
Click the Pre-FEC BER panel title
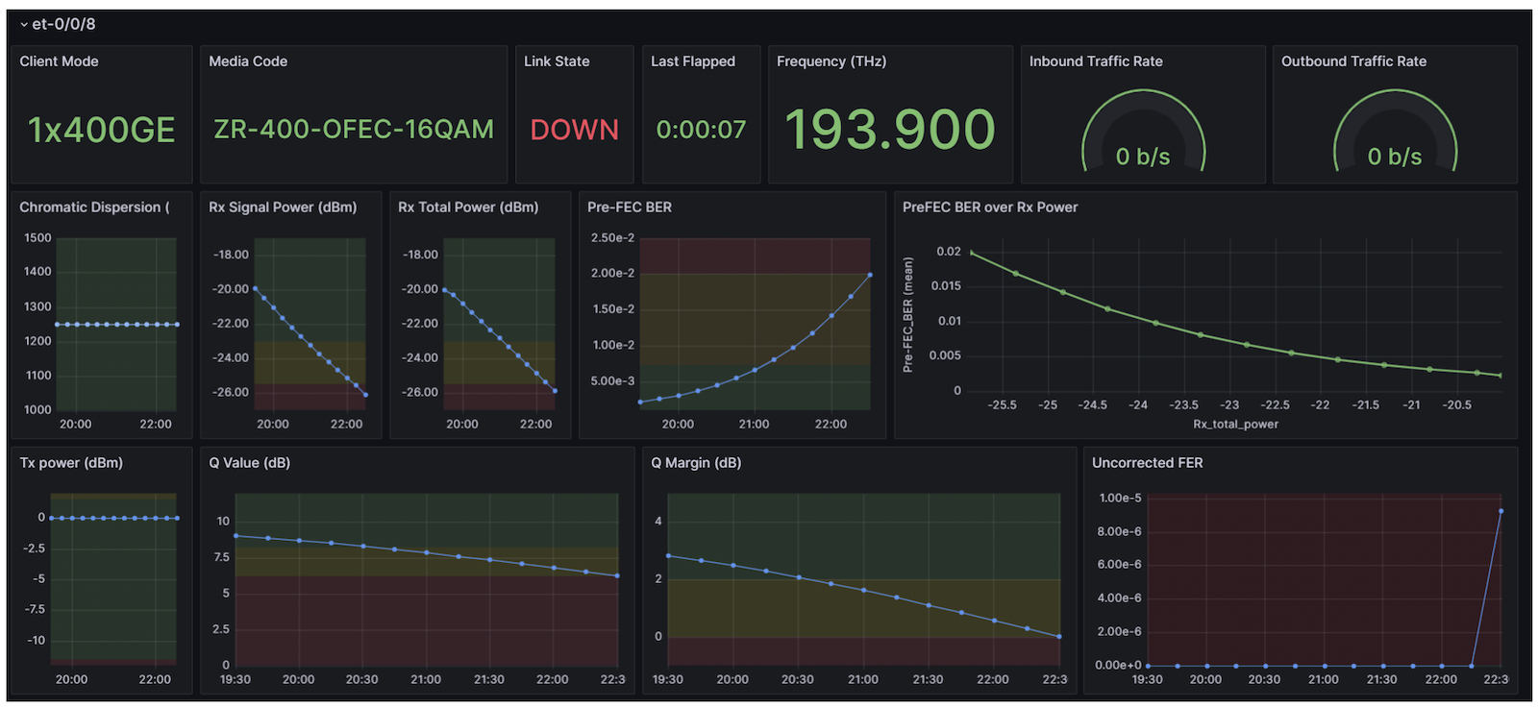pyautogui.click(x=630, y=208)
